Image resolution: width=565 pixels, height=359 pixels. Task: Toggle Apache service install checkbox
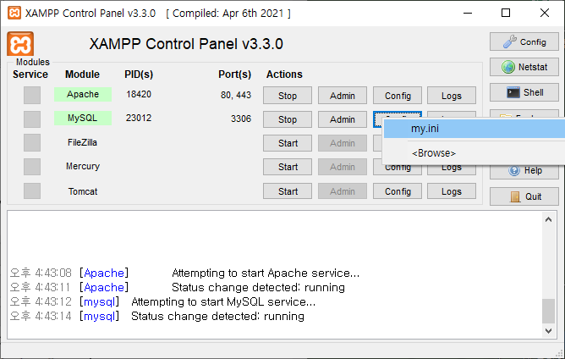(32, 95)
